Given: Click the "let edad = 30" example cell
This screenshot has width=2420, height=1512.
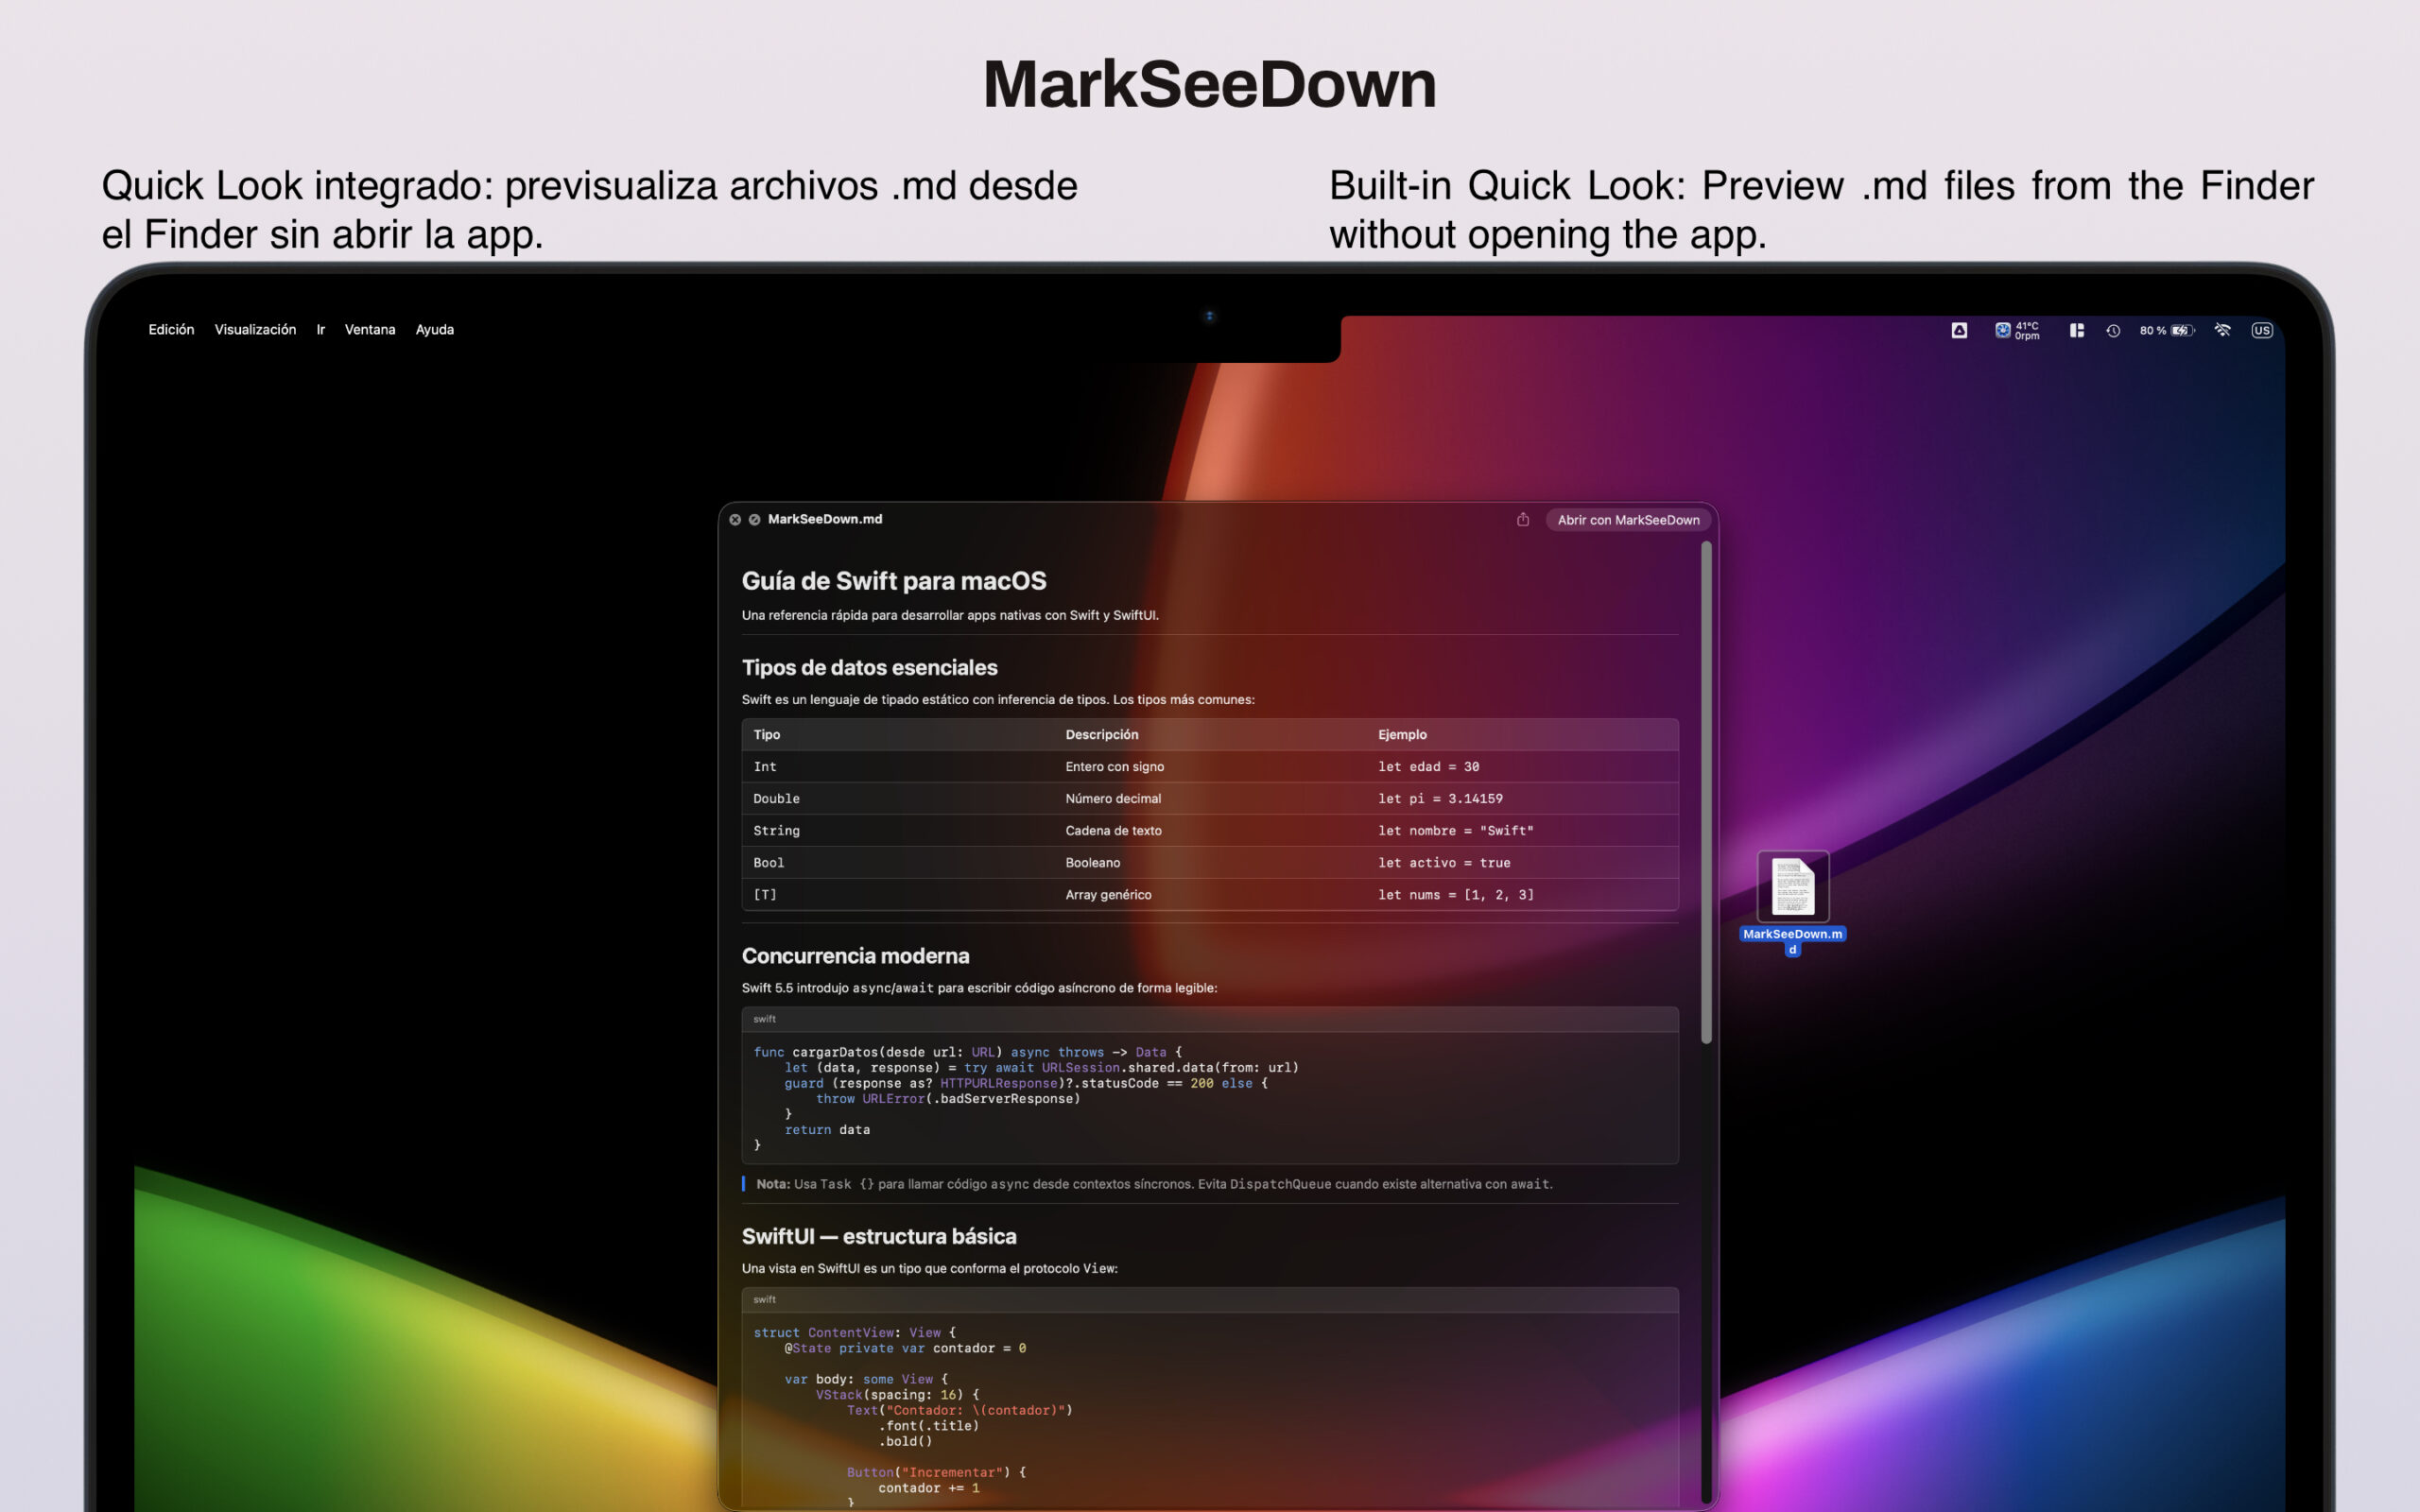Looking at the screenshot, I should pos(1428,766).
